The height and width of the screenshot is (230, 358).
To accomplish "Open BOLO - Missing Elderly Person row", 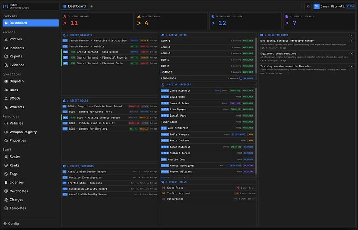I will [109, 118].
